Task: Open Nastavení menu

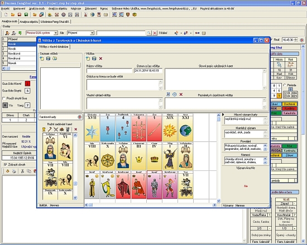Action: tap(19, 8)
